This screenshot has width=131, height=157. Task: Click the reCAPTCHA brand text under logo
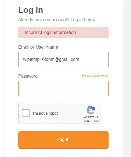[91, 117]
